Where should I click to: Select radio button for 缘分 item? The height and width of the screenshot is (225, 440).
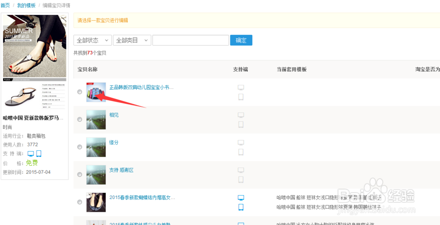click(80, 147)
